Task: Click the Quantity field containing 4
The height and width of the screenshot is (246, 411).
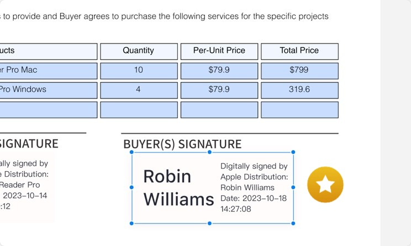Action: point(139,90)
